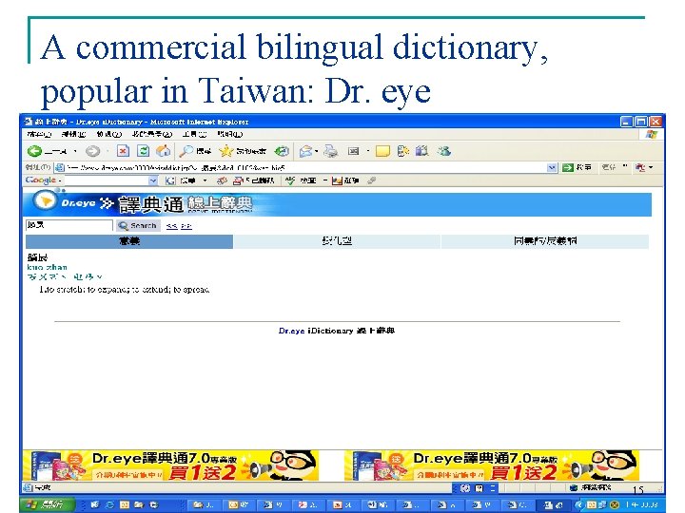Click the IE icon in title bar
685x513 pixels.
(x=29, y=122)
